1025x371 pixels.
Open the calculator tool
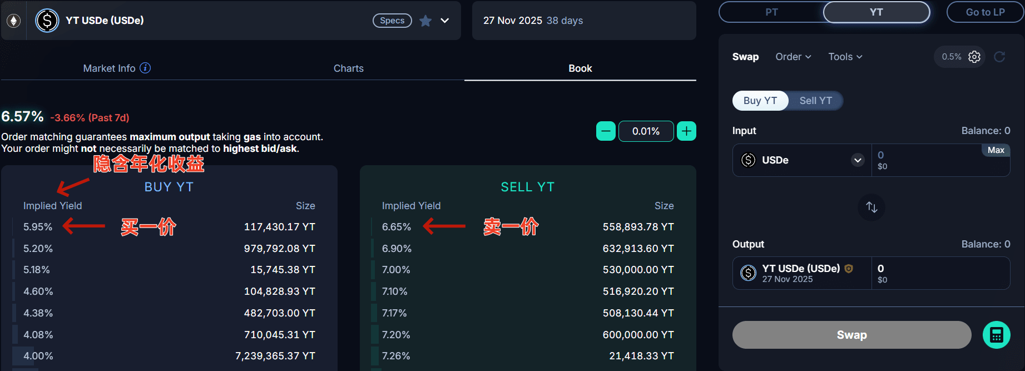996,335
